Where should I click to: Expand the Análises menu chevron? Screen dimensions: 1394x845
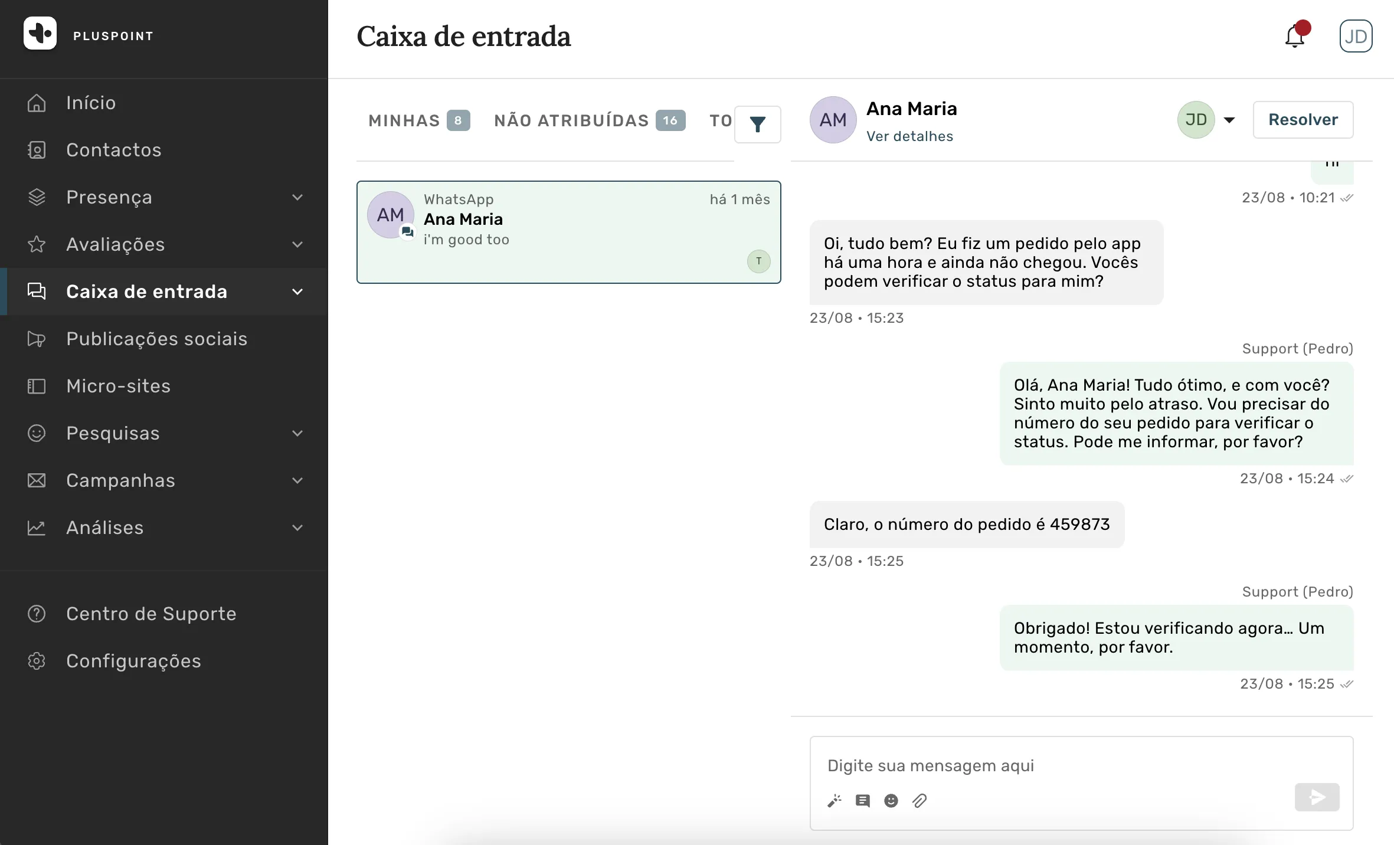297,528
